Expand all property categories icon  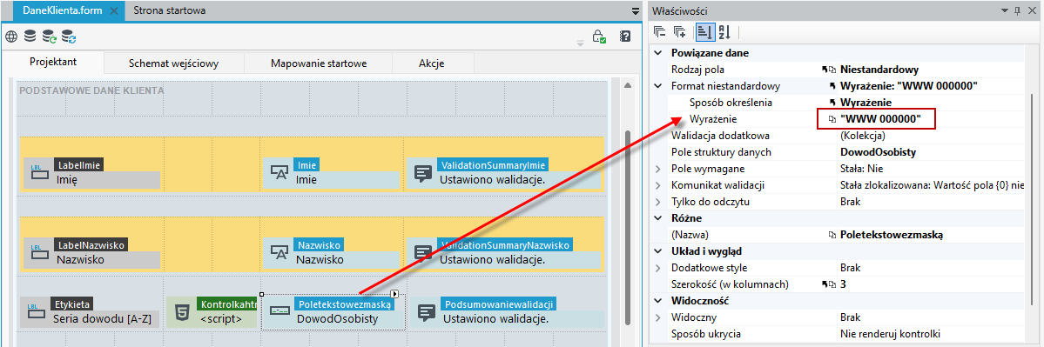tap(680, 31)
